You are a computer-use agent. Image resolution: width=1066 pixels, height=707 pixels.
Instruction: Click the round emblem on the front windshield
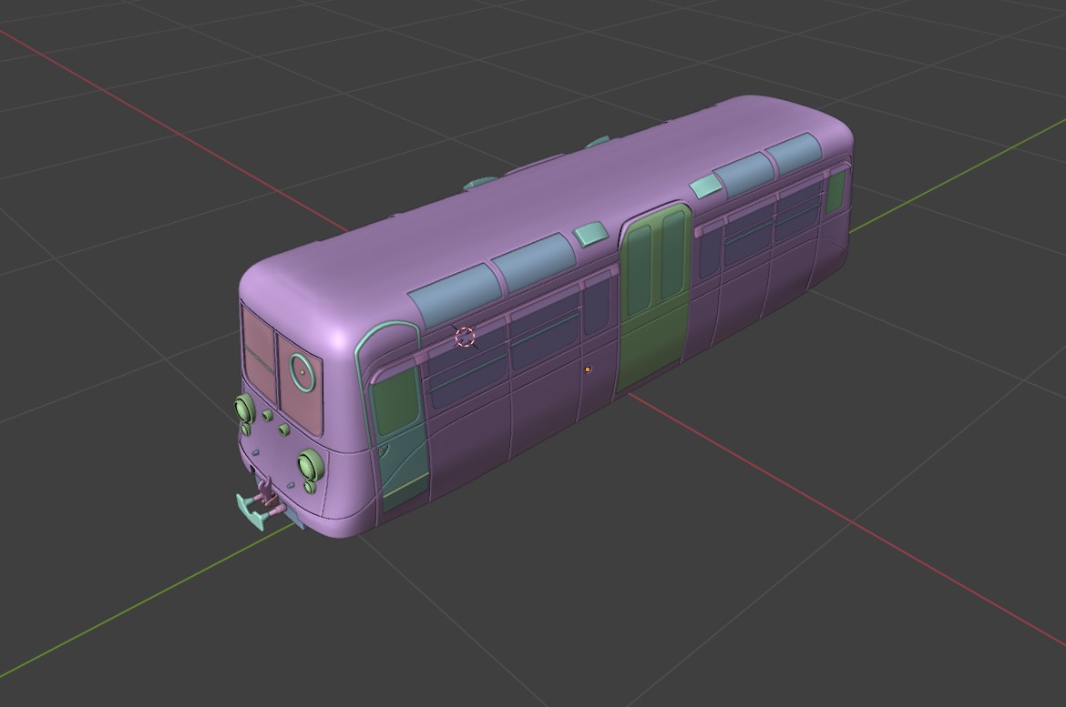pos(302,371)
